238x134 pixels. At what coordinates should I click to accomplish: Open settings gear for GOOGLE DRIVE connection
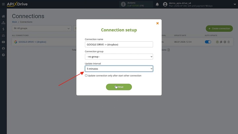[x=225, y=42]
